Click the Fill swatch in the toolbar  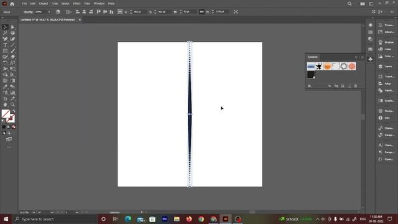[x=6, y=113]
